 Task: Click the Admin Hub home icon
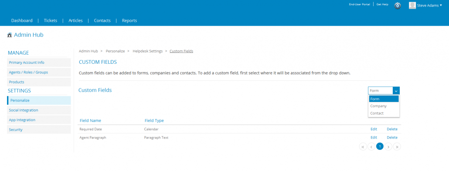(x=10, y=35)
